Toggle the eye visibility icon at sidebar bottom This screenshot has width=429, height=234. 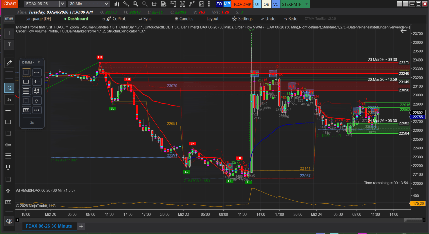tap(9, 221)
